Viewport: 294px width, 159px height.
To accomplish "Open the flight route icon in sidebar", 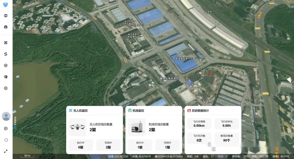I will (6, 54).
